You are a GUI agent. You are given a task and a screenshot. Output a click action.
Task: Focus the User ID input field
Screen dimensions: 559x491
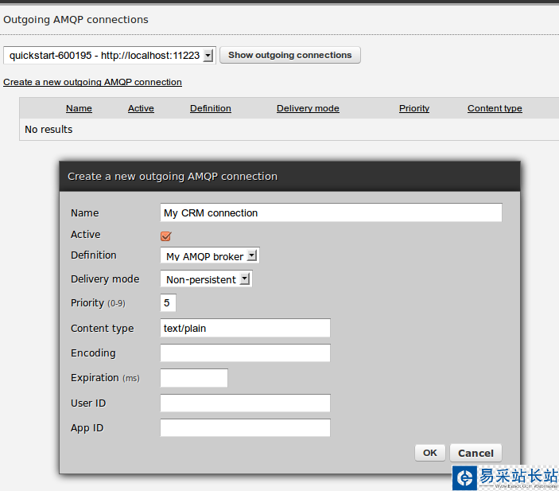point(245,403)
